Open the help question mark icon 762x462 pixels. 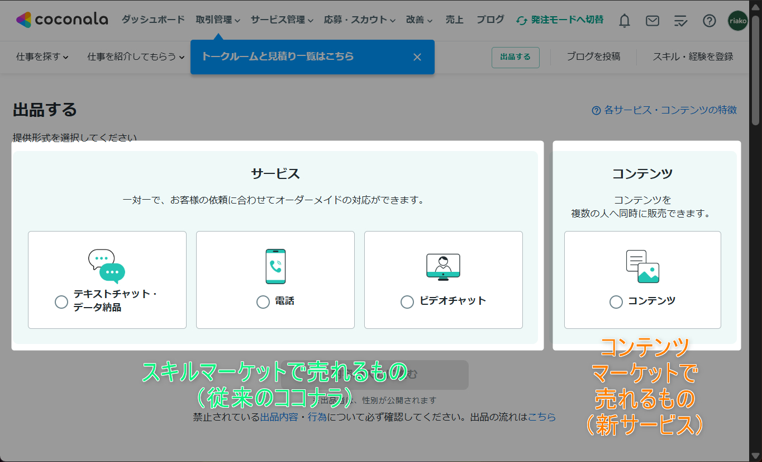click(709, 21)
